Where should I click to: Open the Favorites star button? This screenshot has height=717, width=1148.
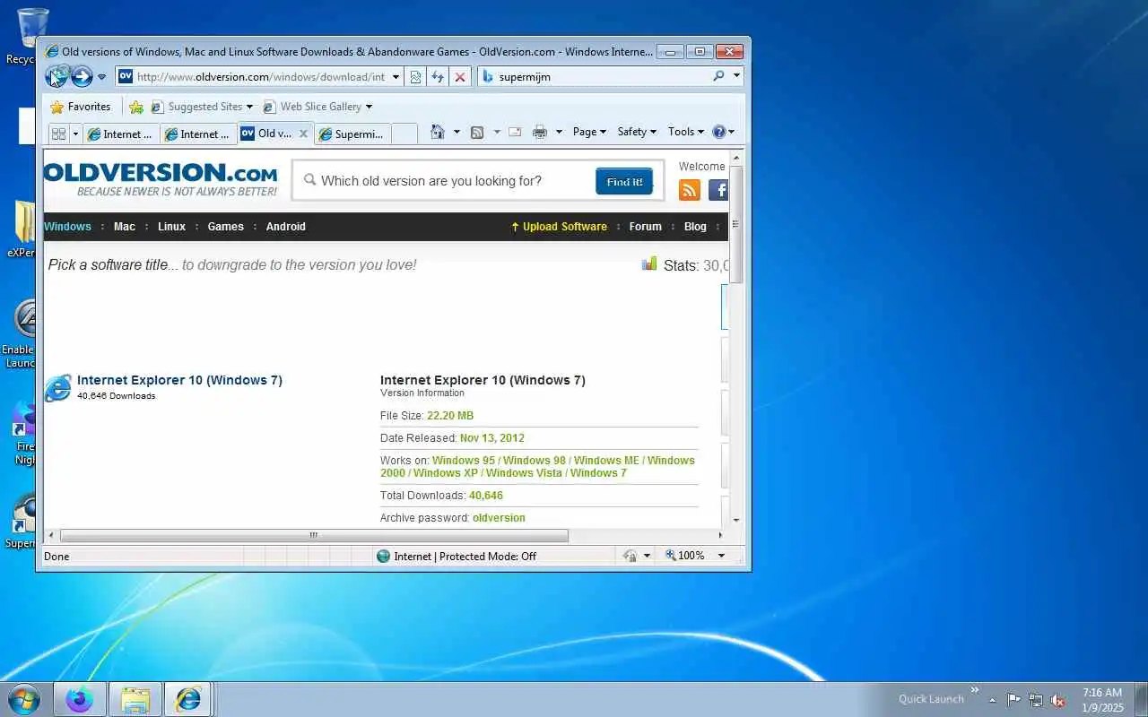point(81,107)
